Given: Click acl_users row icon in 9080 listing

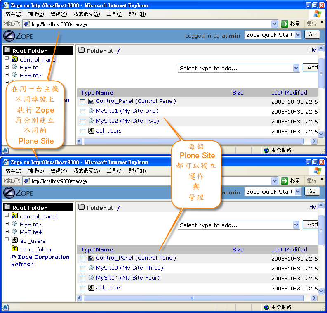Looking at the screenshot, I should point(91,288).
